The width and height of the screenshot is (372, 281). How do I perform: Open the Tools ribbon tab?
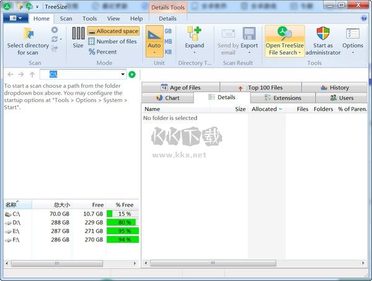click(90, 19)
